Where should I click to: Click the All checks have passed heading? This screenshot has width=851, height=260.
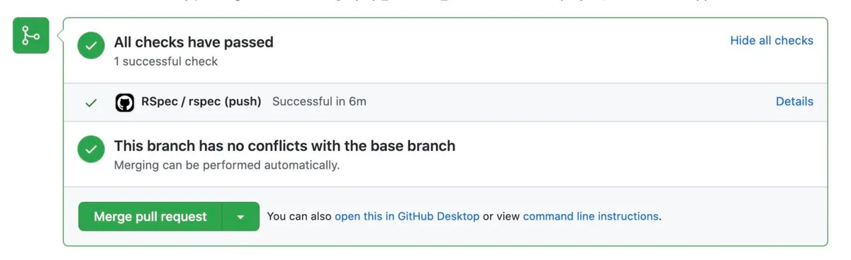point(194,42)
